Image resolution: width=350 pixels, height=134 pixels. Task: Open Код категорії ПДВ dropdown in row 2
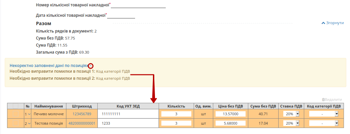324,123
